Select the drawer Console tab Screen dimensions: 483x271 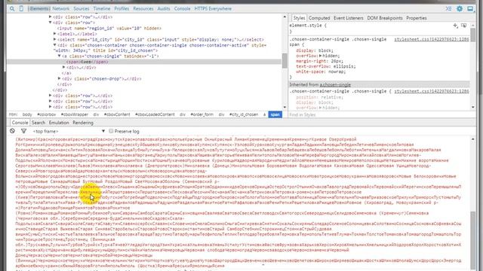click(x=20, y=123)
